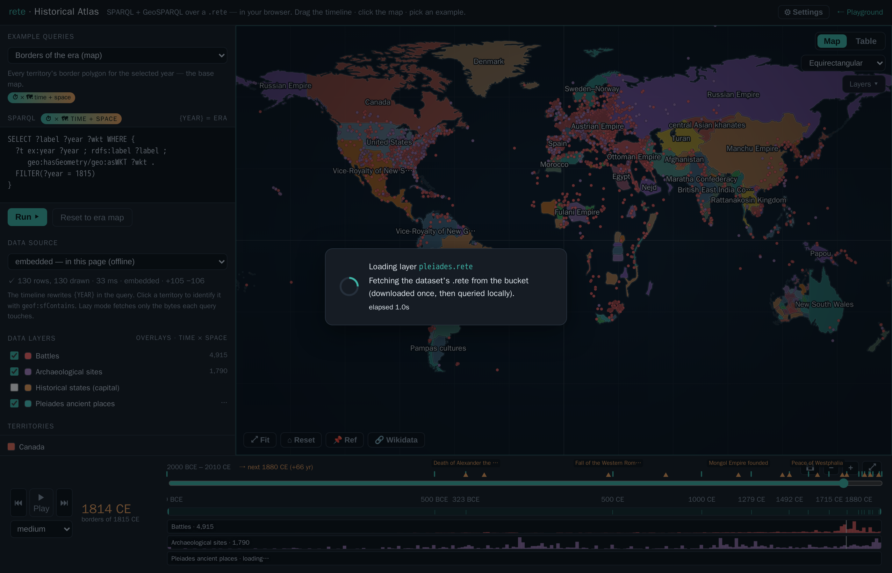Image resolution: width=892 pixels, height=573 pixels.
Task: Click the Battles histogram track
Action: click(x=524, y=527)
